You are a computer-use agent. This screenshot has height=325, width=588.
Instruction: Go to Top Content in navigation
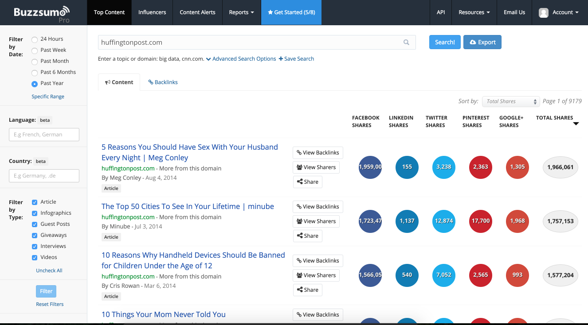coord(110,12)
